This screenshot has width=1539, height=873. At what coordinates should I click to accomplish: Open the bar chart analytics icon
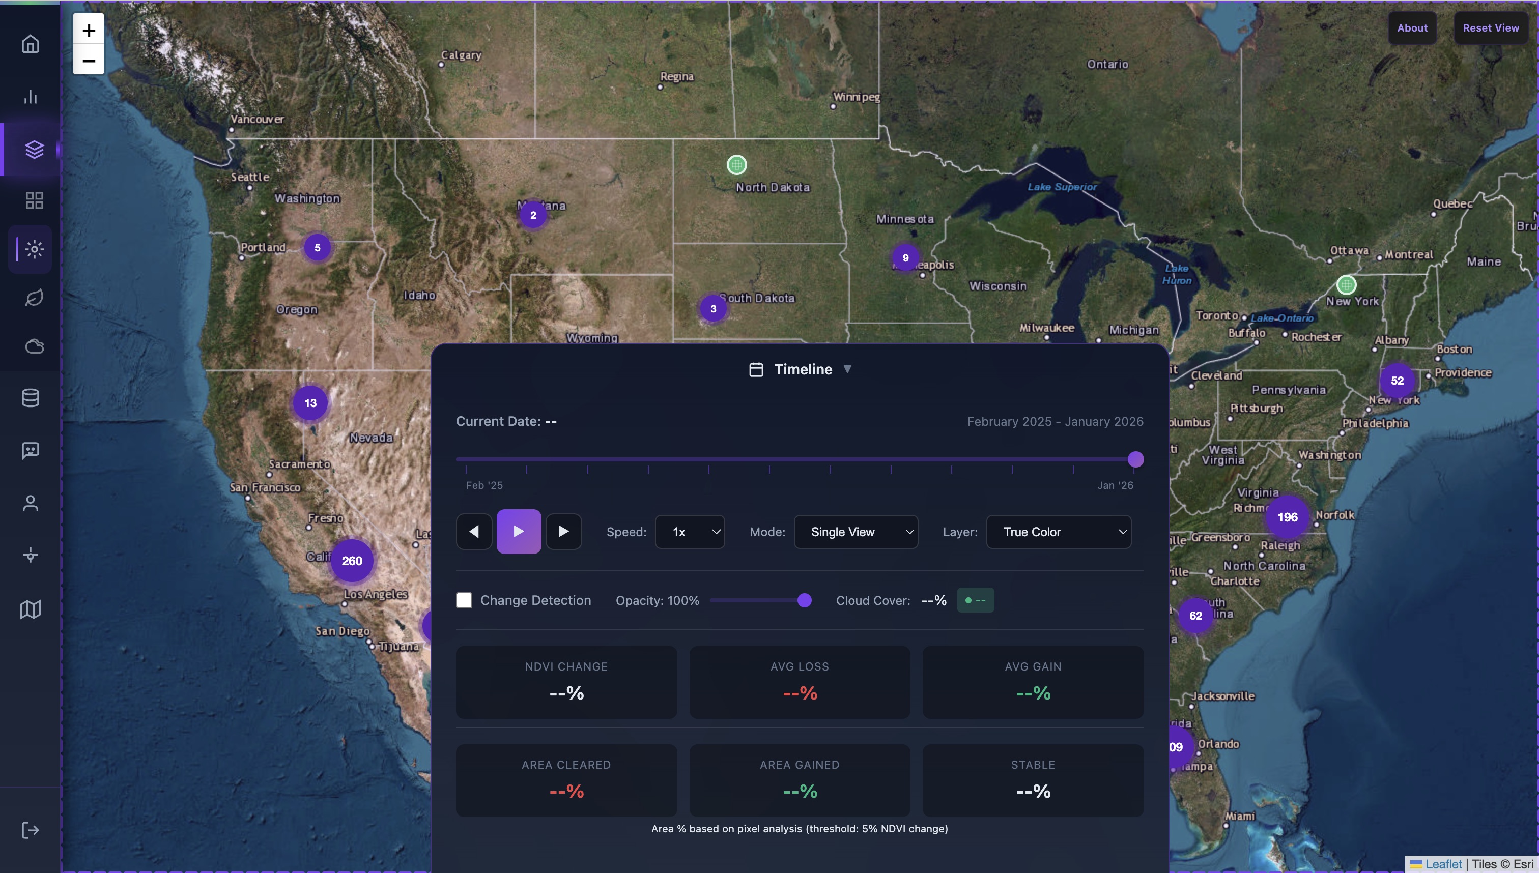[31, 97]
